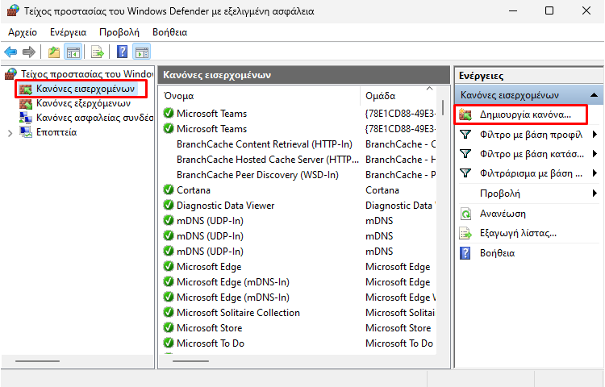Click the green check icon of Cortana rule
The width and height of the screenshot is (605, 387).
(x=169, y=190)
